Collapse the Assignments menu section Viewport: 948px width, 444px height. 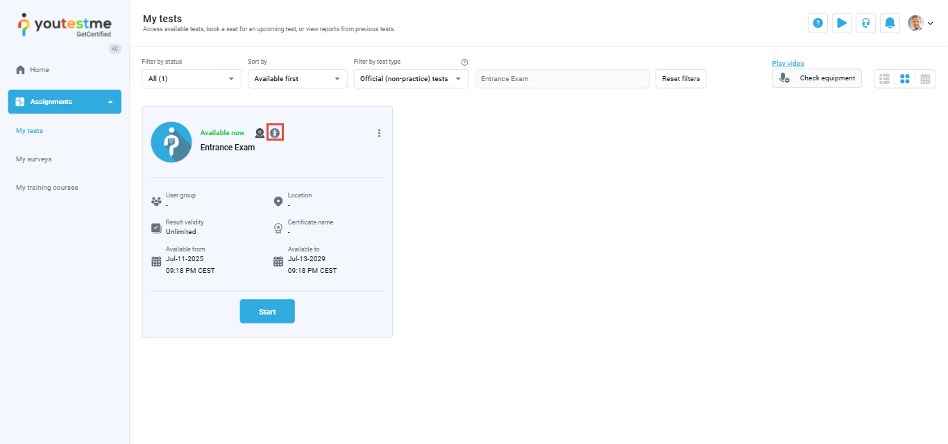tap(65, 102)
